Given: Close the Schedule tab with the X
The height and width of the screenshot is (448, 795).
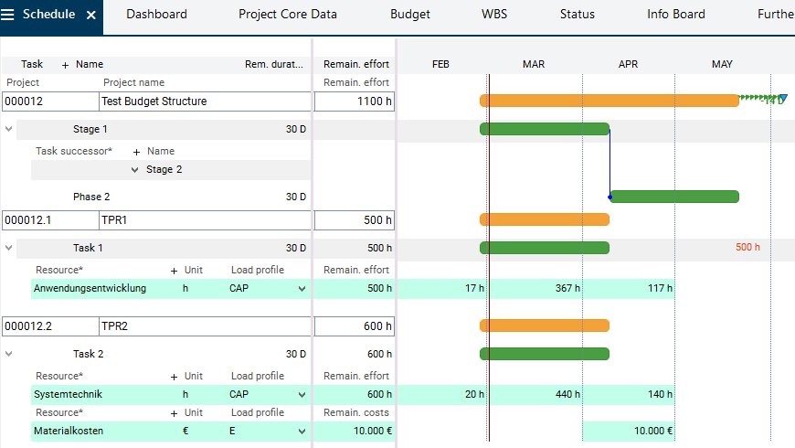Looking at the screenshot, I should [90, 15].
